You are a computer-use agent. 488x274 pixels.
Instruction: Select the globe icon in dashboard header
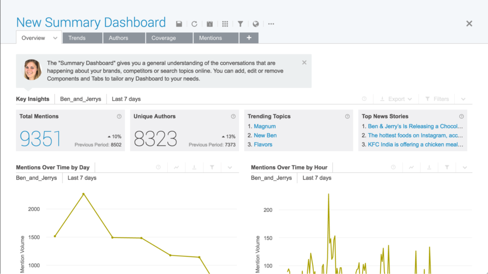(x=255, y=24)
